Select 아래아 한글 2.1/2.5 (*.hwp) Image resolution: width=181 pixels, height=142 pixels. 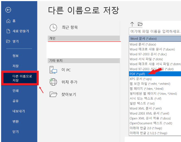pos(155,133)
